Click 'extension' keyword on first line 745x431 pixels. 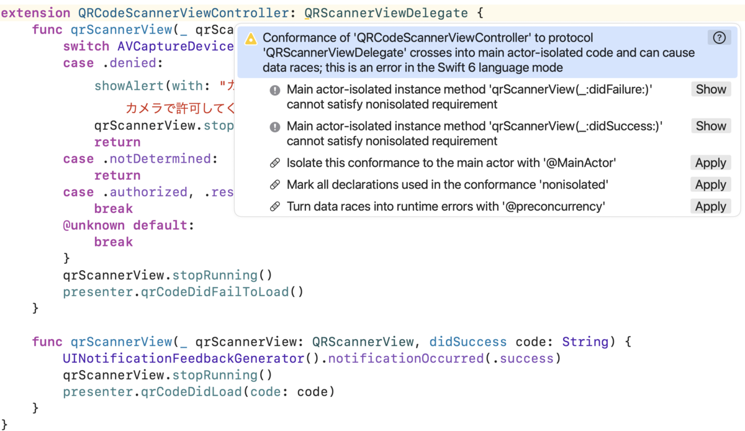pos(35,12)
